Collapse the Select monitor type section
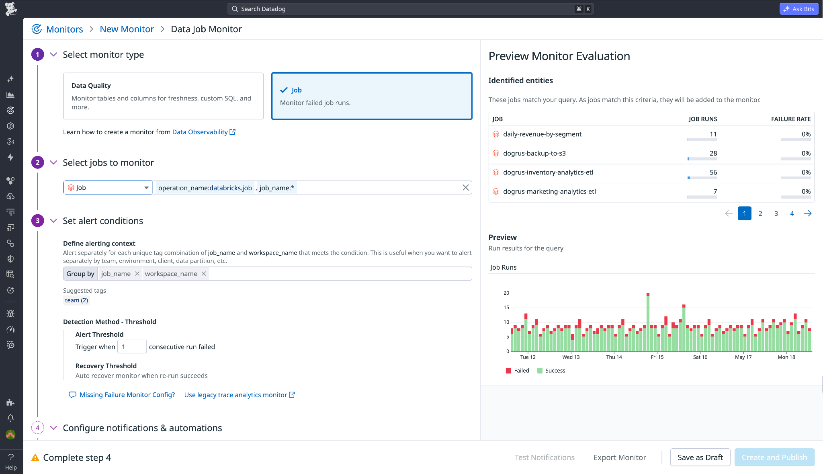823x474 pixels. (53, 55)
